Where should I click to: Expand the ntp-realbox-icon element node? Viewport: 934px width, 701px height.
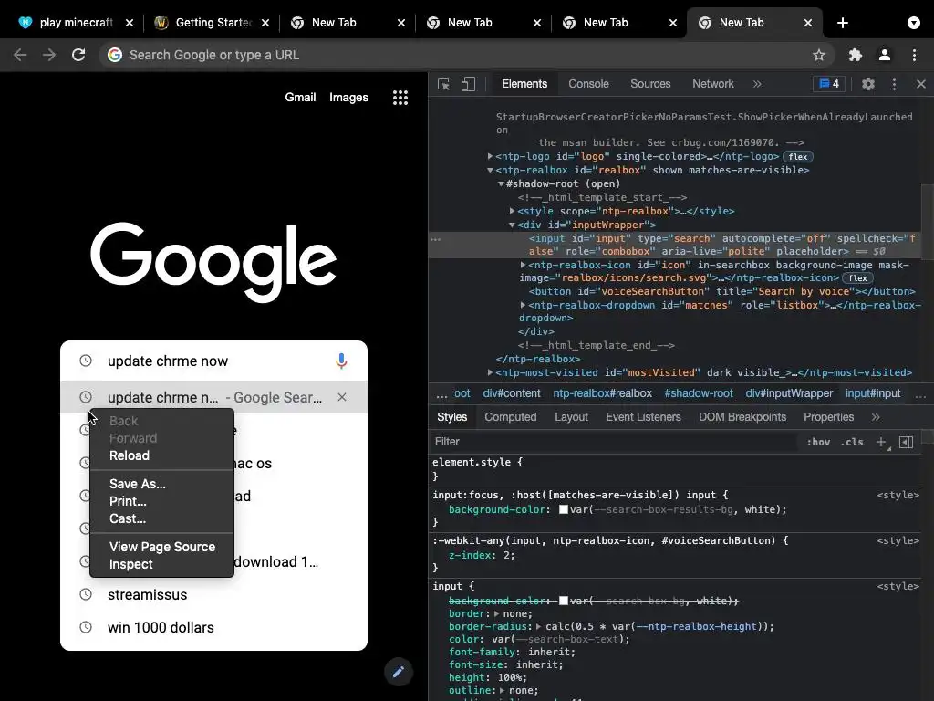[523, 265]
